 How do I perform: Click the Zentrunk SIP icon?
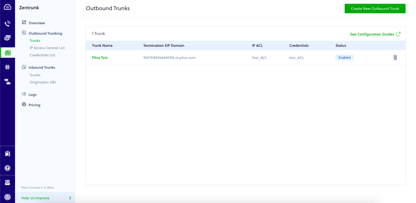[8, 53]
